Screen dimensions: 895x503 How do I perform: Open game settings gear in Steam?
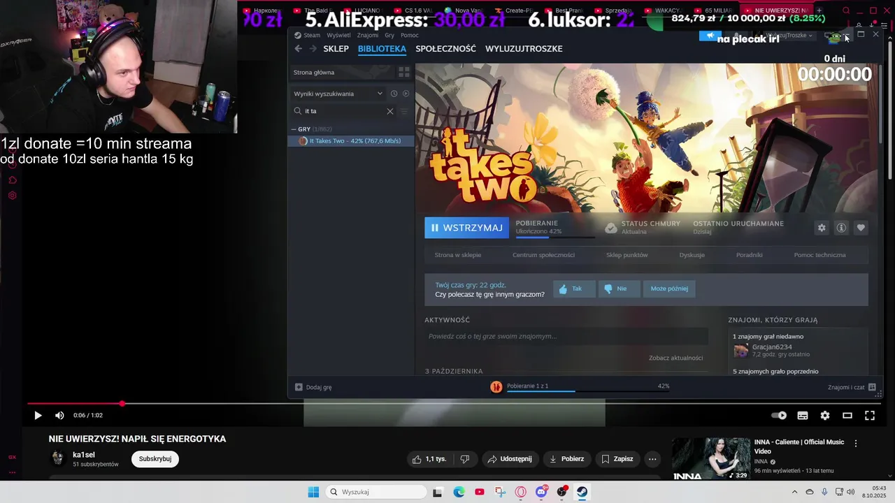[822, 228]
